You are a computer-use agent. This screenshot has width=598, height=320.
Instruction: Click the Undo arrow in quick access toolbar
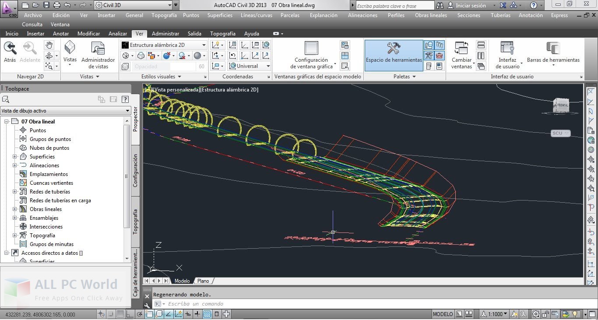click(67, 5)
